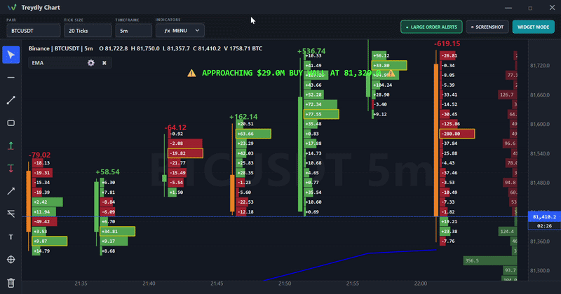Select the arrow drawing tool

[11, 191]
